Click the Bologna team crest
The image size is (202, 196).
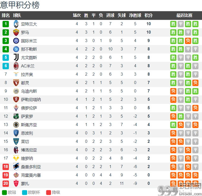pyautogui.click(x=16, y=150)
